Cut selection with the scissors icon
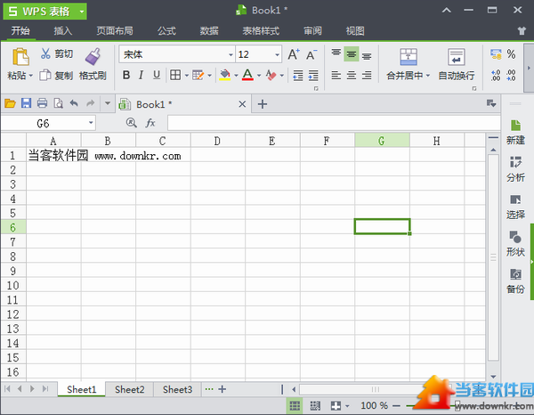The width and height of the screenshot is (534, 415). pyautogui.click(x=45, y=53)
